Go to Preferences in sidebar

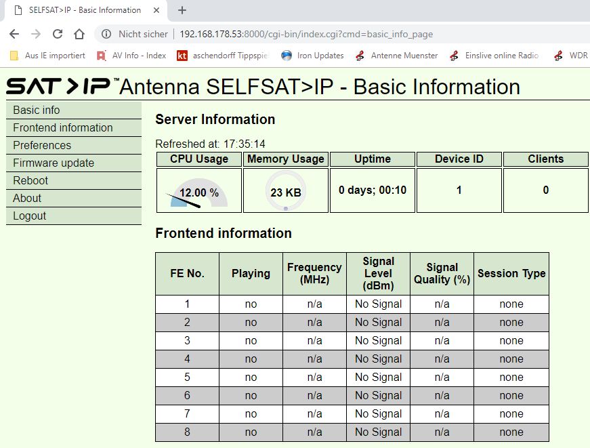point(42,145)
